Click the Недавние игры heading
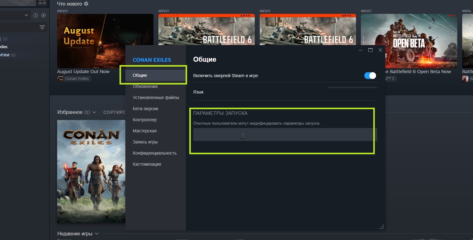The width and height of the screenshot is (473, 240). click(75, 234)
